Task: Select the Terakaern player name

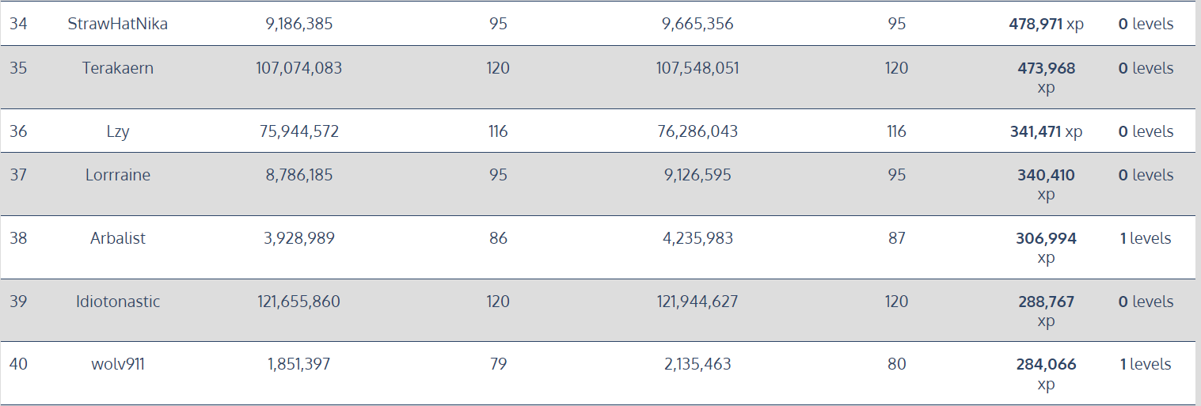Action: coord(118,68)
